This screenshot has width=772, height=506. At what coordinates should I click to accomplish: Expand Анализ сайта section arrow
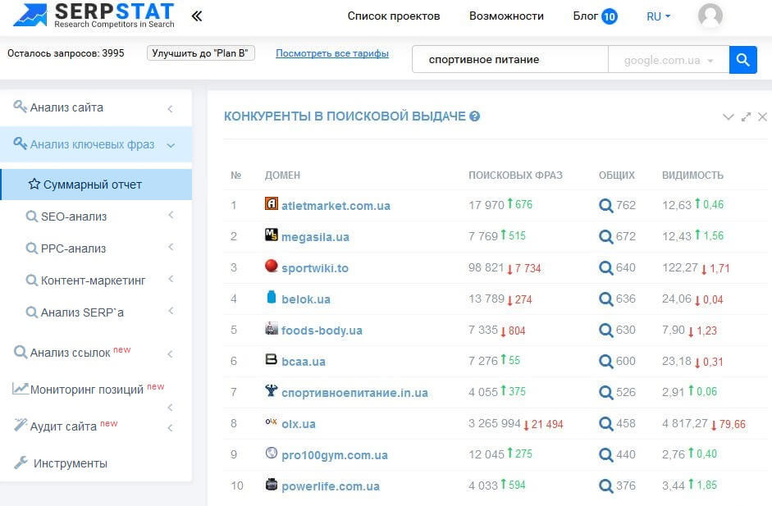pyautogui.click(x=171, y=108)
